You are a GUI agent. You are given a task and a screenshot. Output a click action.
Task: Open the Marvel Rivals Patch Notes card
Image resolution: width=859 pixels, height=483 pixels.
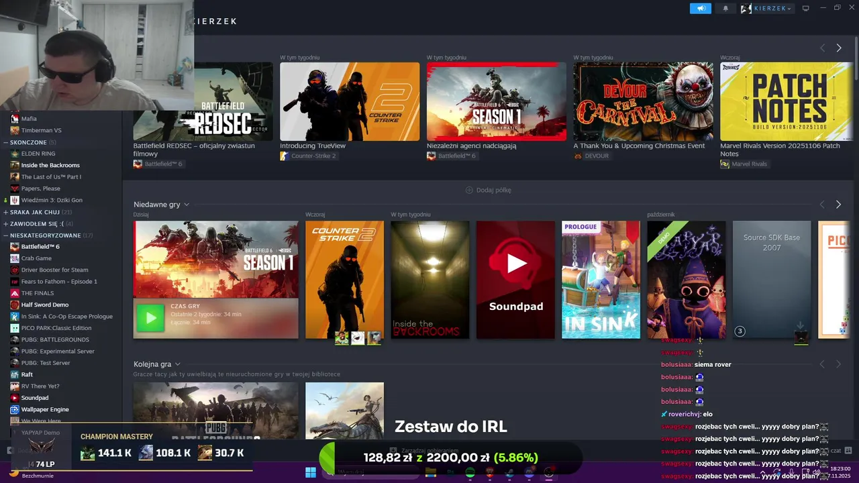[787, 101]
